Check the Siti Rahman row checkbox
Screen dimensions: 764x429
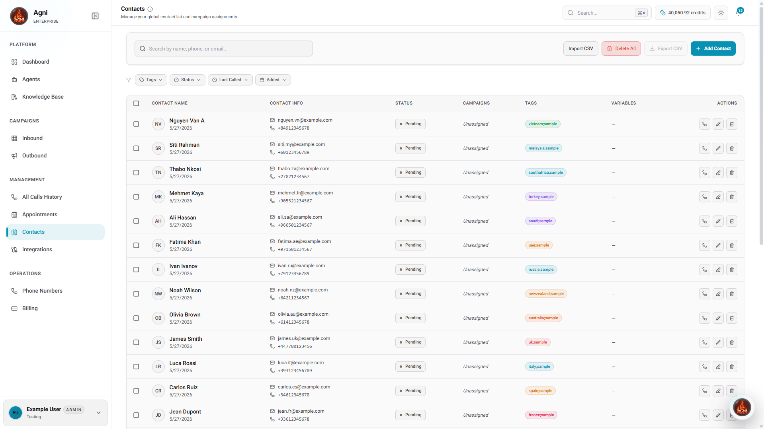[136, 148]
